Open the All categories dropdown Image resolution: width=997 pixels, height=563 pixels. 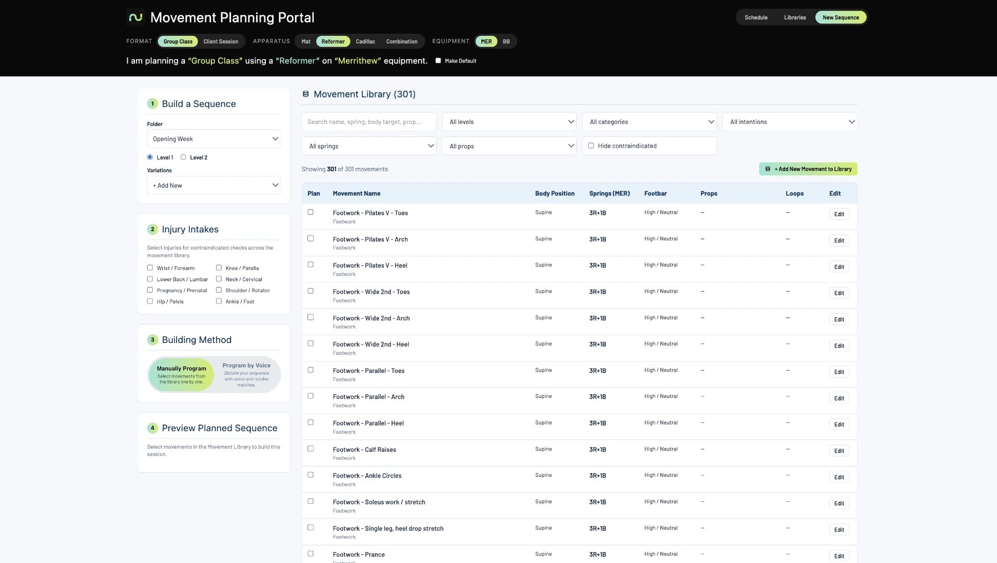(x=650, y=122)
